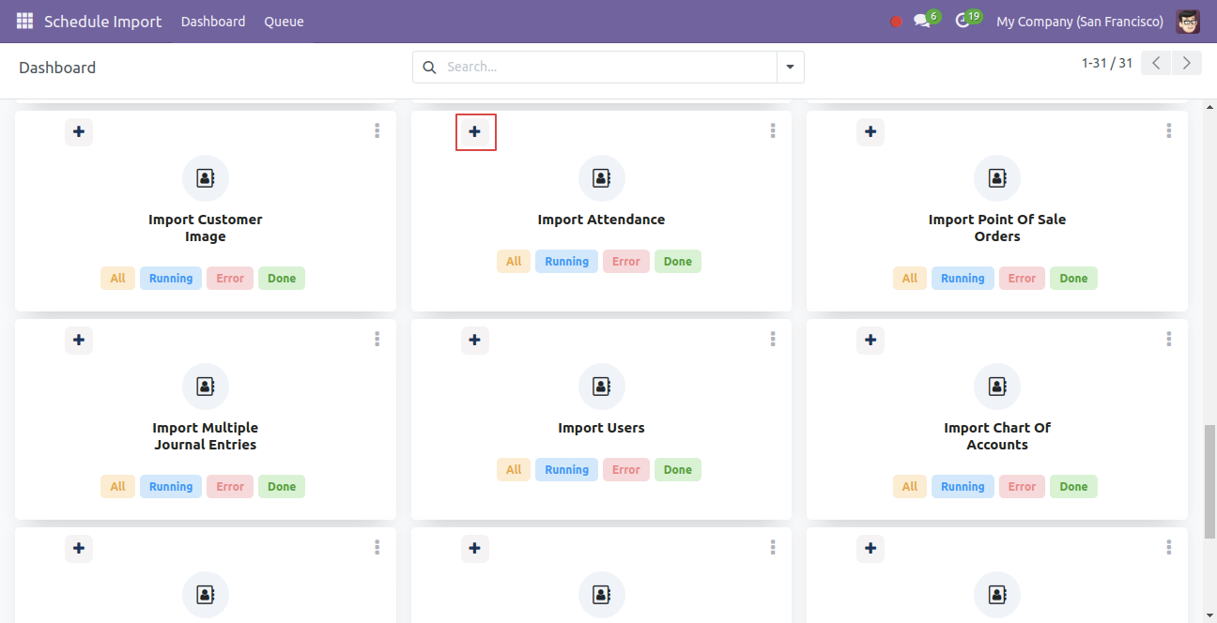Show Error jobs on Import Users

pos(626,470)
